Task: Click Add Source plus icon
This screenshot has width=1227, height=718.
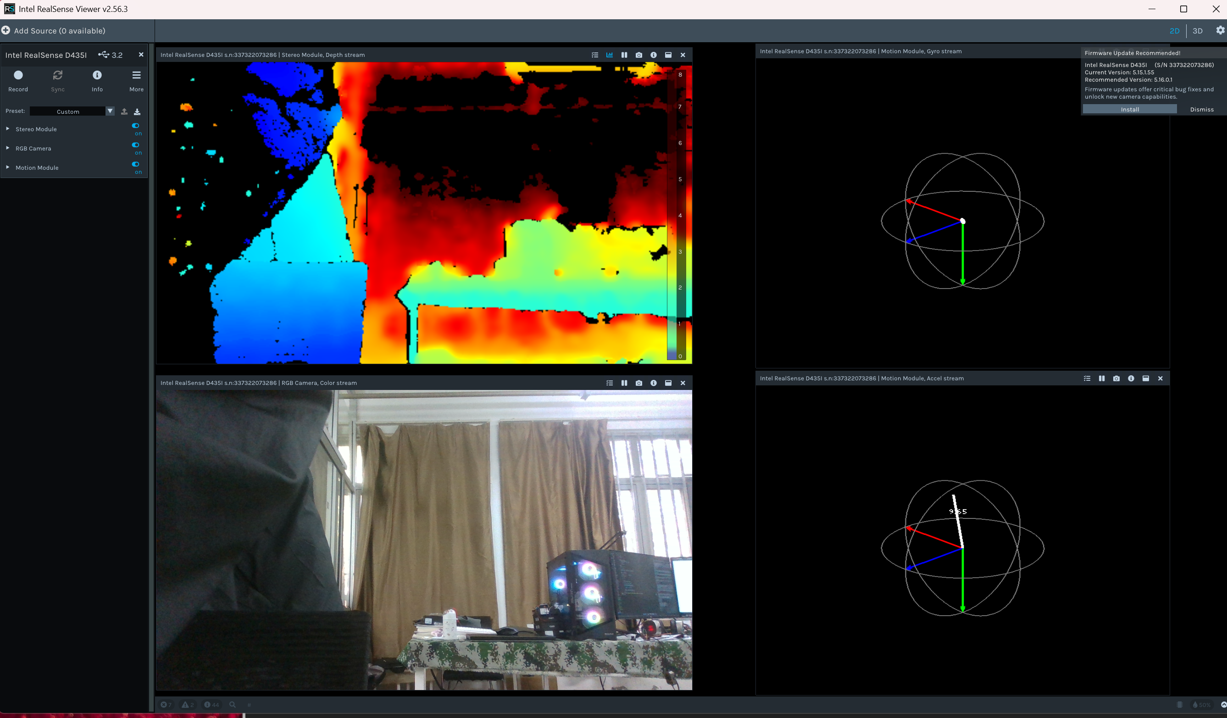Action: (6, 30)
